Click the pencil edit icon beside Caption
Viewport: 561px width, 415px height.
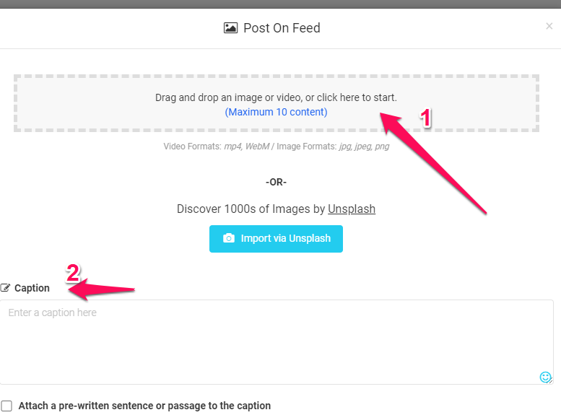(5, 288)
